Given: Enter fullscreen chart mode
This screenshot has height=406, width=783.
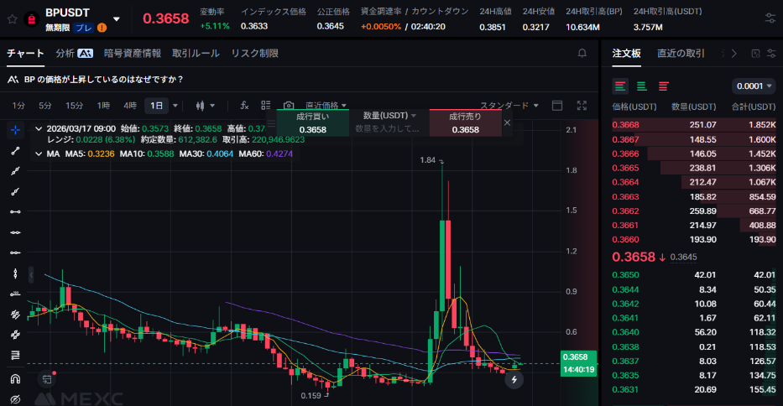Looking at the screenshot, I should click(582, 106).
